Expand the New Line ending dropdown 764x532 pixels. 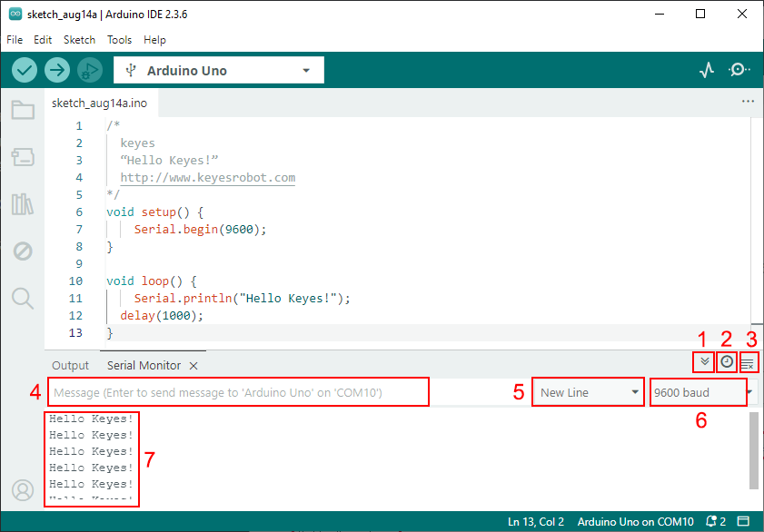588,392
